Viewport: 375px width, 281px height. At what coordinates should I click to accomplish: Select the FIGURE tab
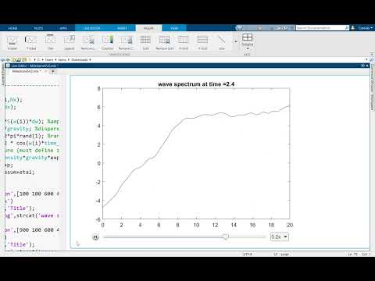pyautogui.click(x=148, y=28)
